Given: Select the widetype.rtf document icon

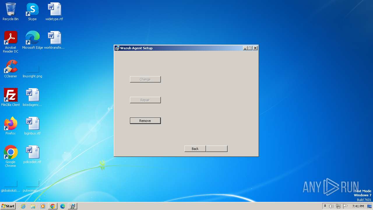Looking at the screenshot, I should [54, 12].
